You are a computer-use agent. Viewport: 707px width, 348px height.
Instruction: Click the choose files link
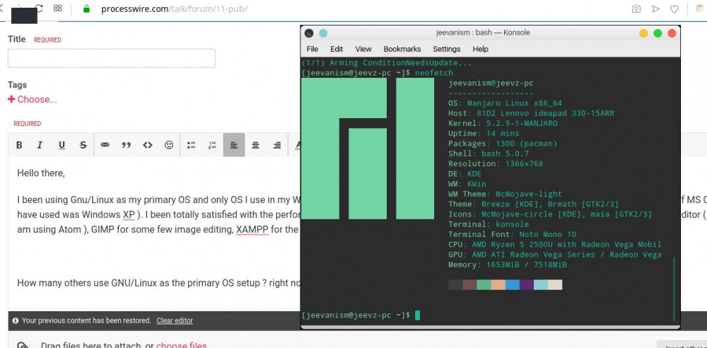coord(182,345)
